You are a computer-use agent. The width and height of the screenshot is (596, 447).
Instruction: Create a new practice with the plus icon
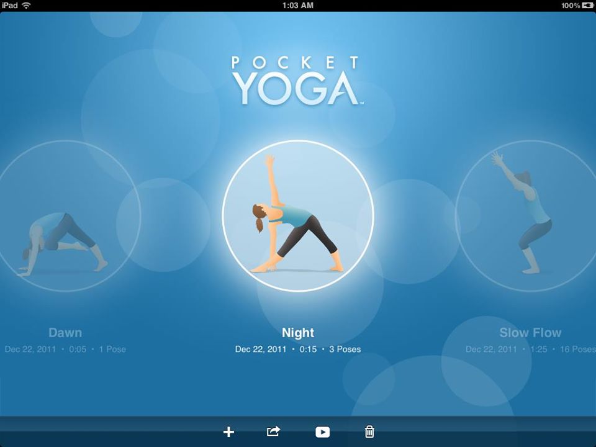(228, 431)
